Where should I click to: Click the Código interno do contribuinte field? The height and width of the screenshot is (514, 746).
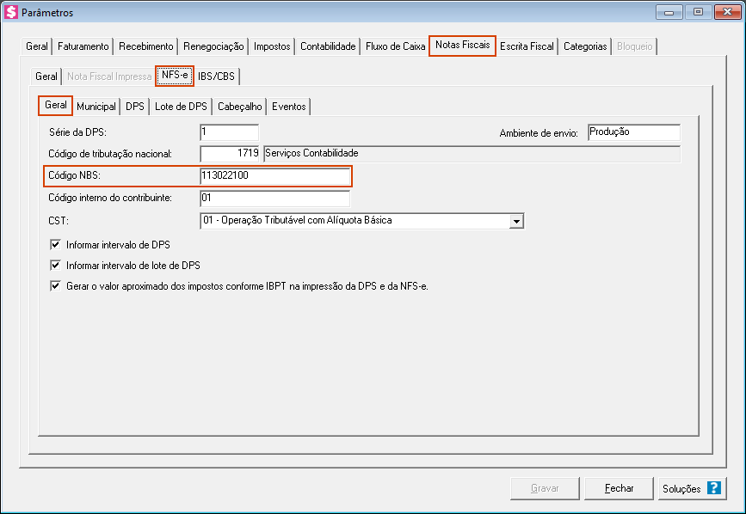point(274,199)
